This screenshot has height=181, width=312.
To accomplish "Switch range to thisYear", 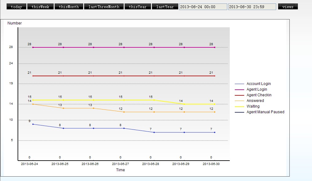I will coord(137,7).
